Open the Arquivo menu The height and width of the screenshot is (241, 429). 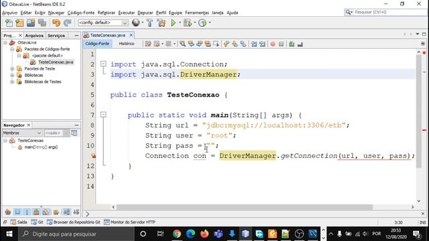click(x=9, y=13)
